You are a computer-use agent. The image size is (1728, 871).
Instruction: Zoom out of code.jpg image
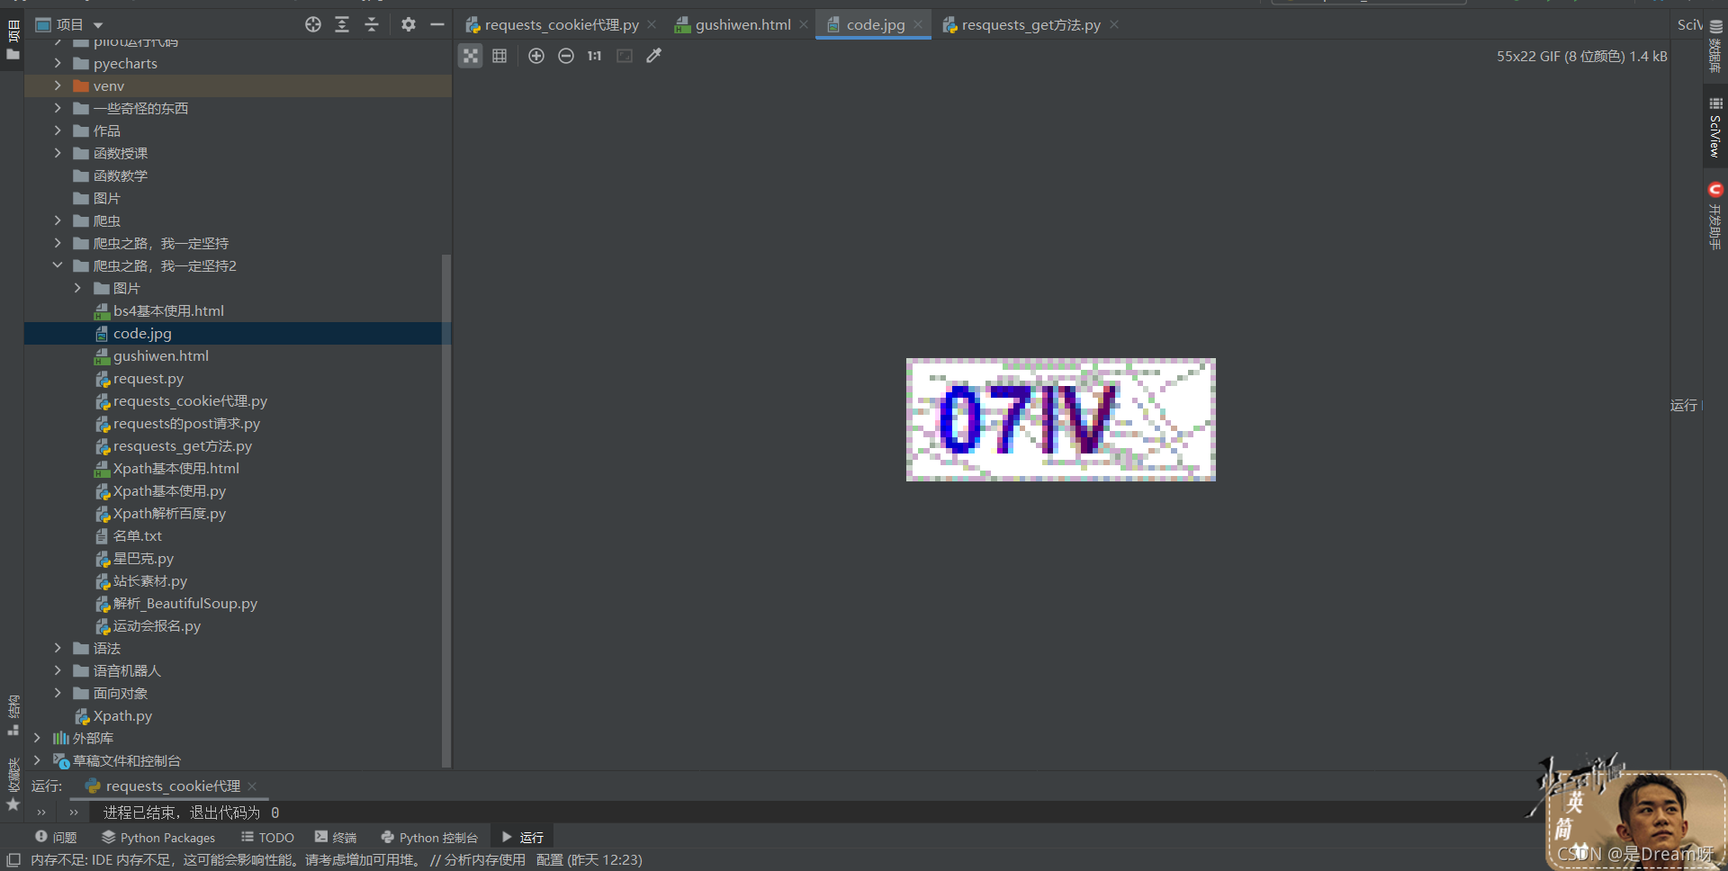click(566, 56)
